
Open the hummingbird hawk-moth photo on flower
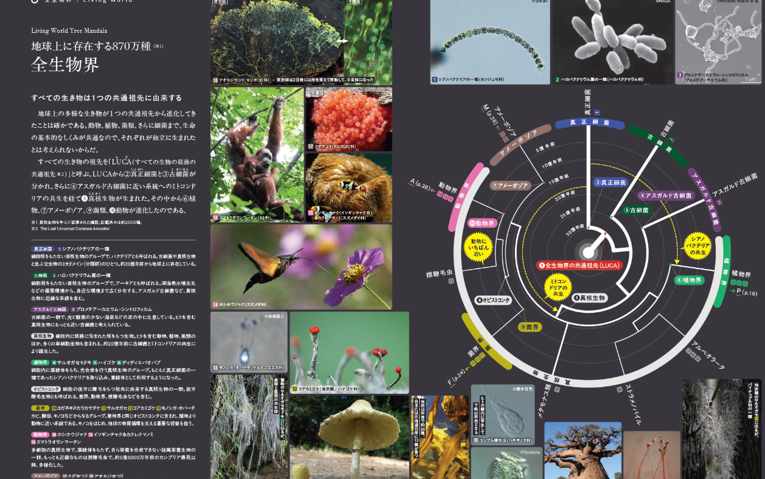point(301,267)
